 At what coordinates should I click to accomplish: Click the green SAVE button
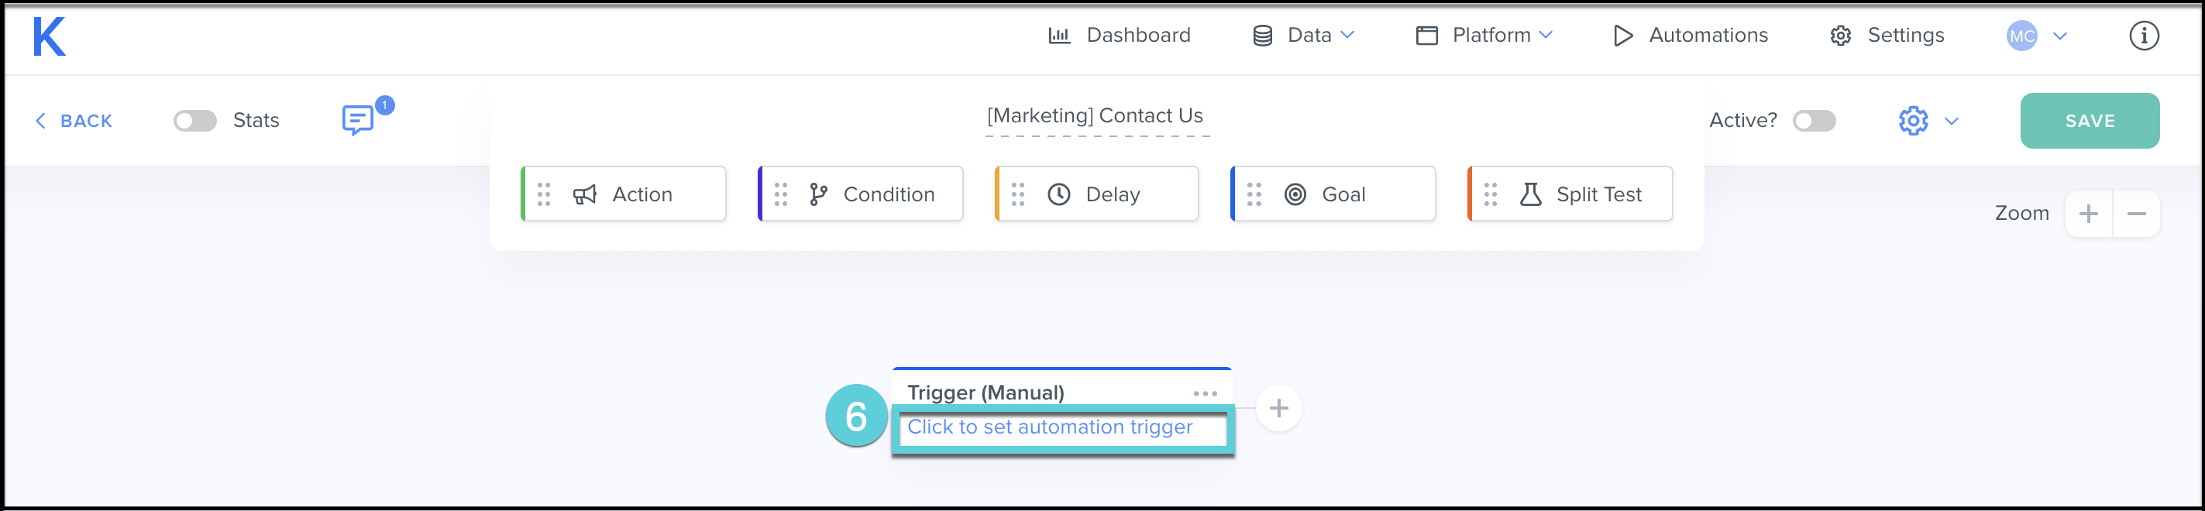click(x=2090, y=121)
